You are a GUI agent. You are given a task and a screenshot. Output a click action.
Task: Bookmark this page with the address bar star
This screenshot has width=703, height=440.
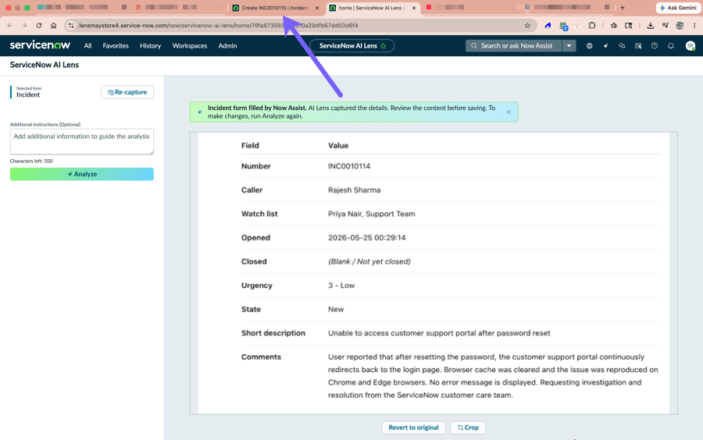528,26
